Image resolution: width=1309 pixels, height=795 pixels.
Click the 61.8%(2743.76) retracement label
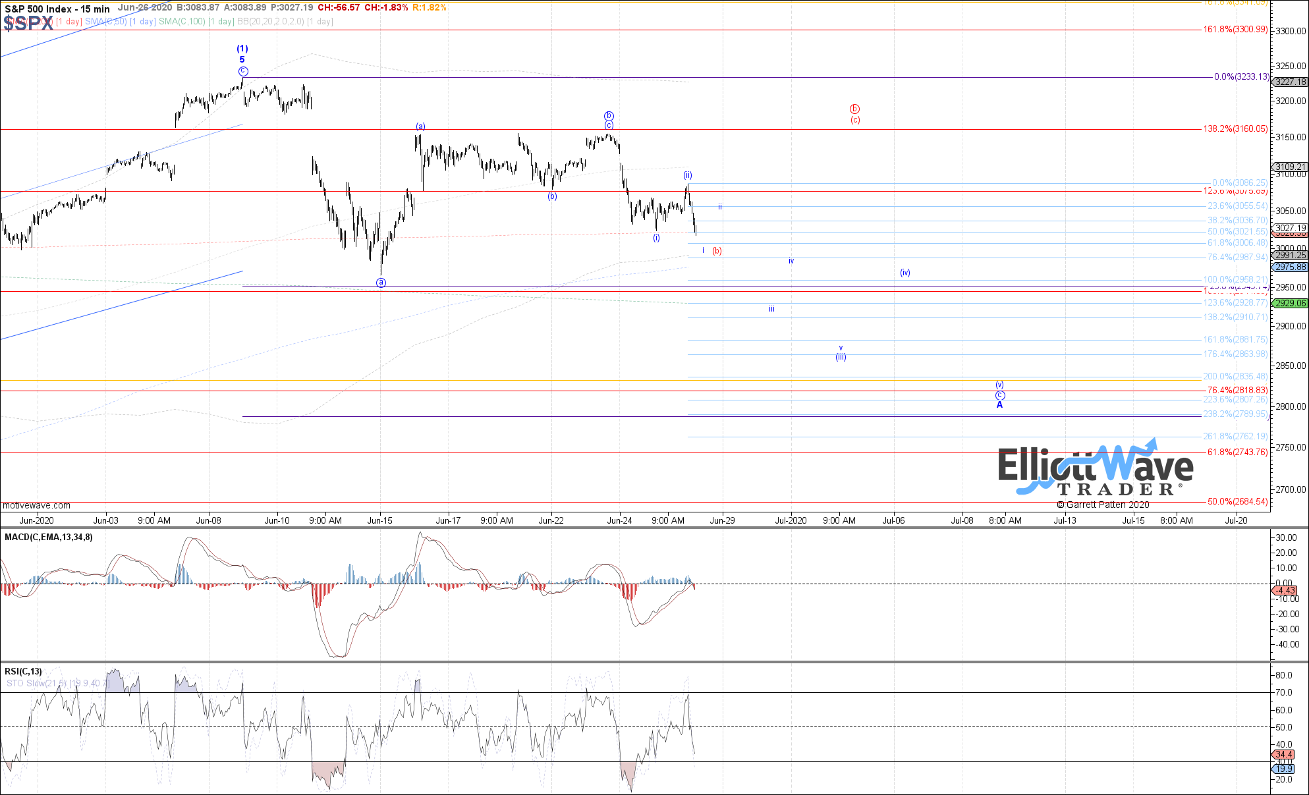[x=1237, y=452]
